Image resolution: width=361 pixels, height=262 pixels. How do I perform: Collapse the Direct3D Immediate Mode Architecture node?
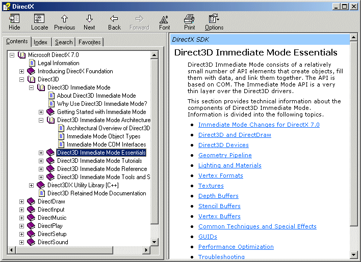click(x=41, y=120)
